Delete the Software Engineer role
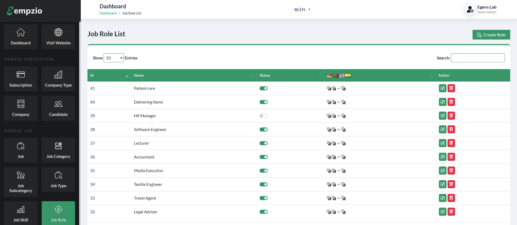 (451, 130)
